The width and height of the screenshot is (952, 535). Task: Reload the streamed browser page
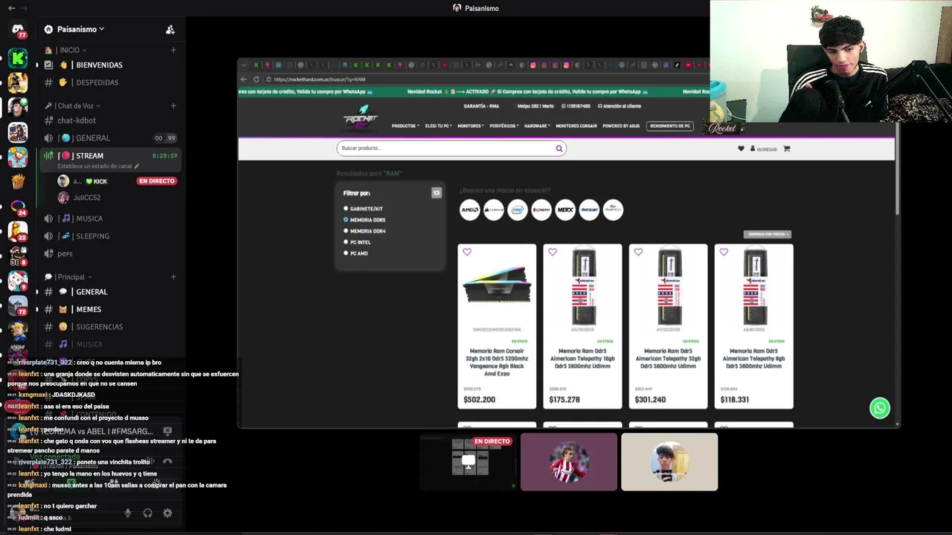pyautogui.click(x=257, y=80)
